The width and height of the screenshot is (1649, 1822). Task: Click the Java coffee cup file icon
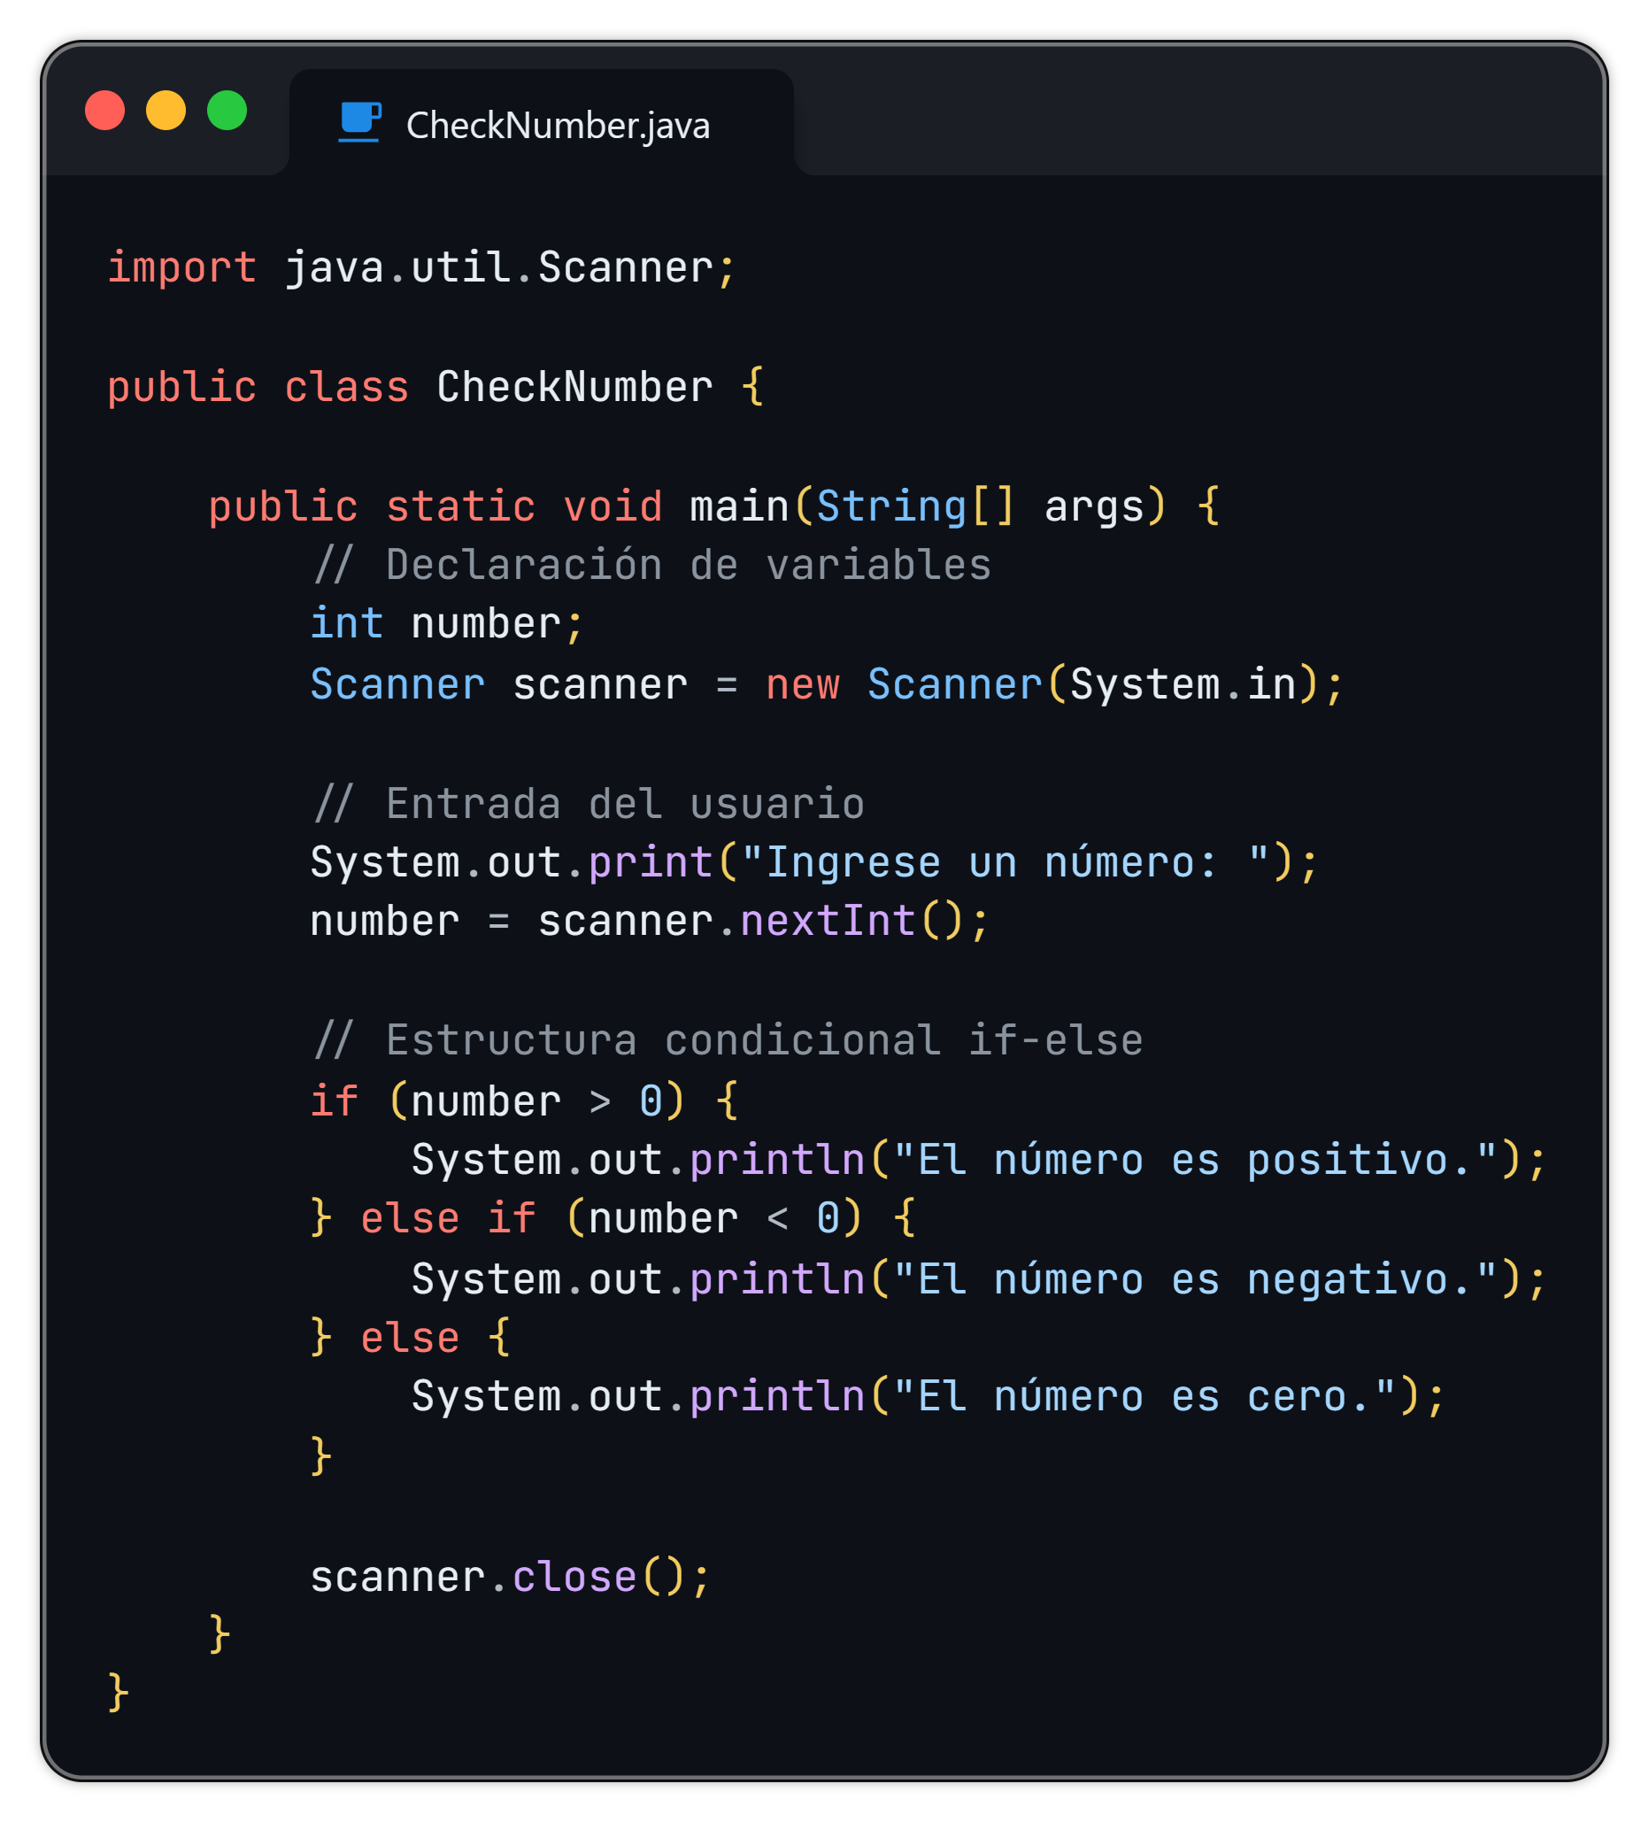pos(359,122)
